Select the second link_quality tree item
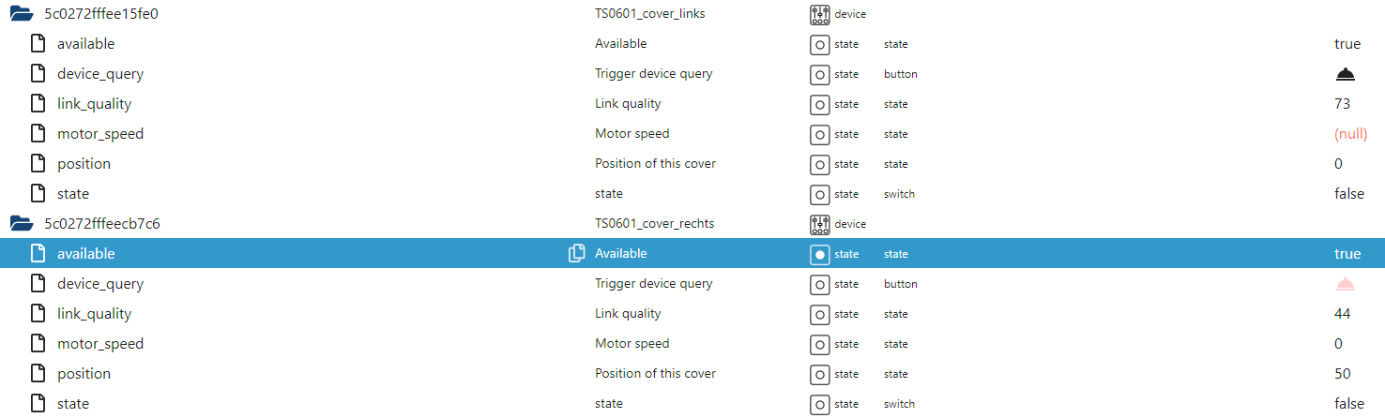The height and width of the screenshot is (418, 1385). click(94, 314)
